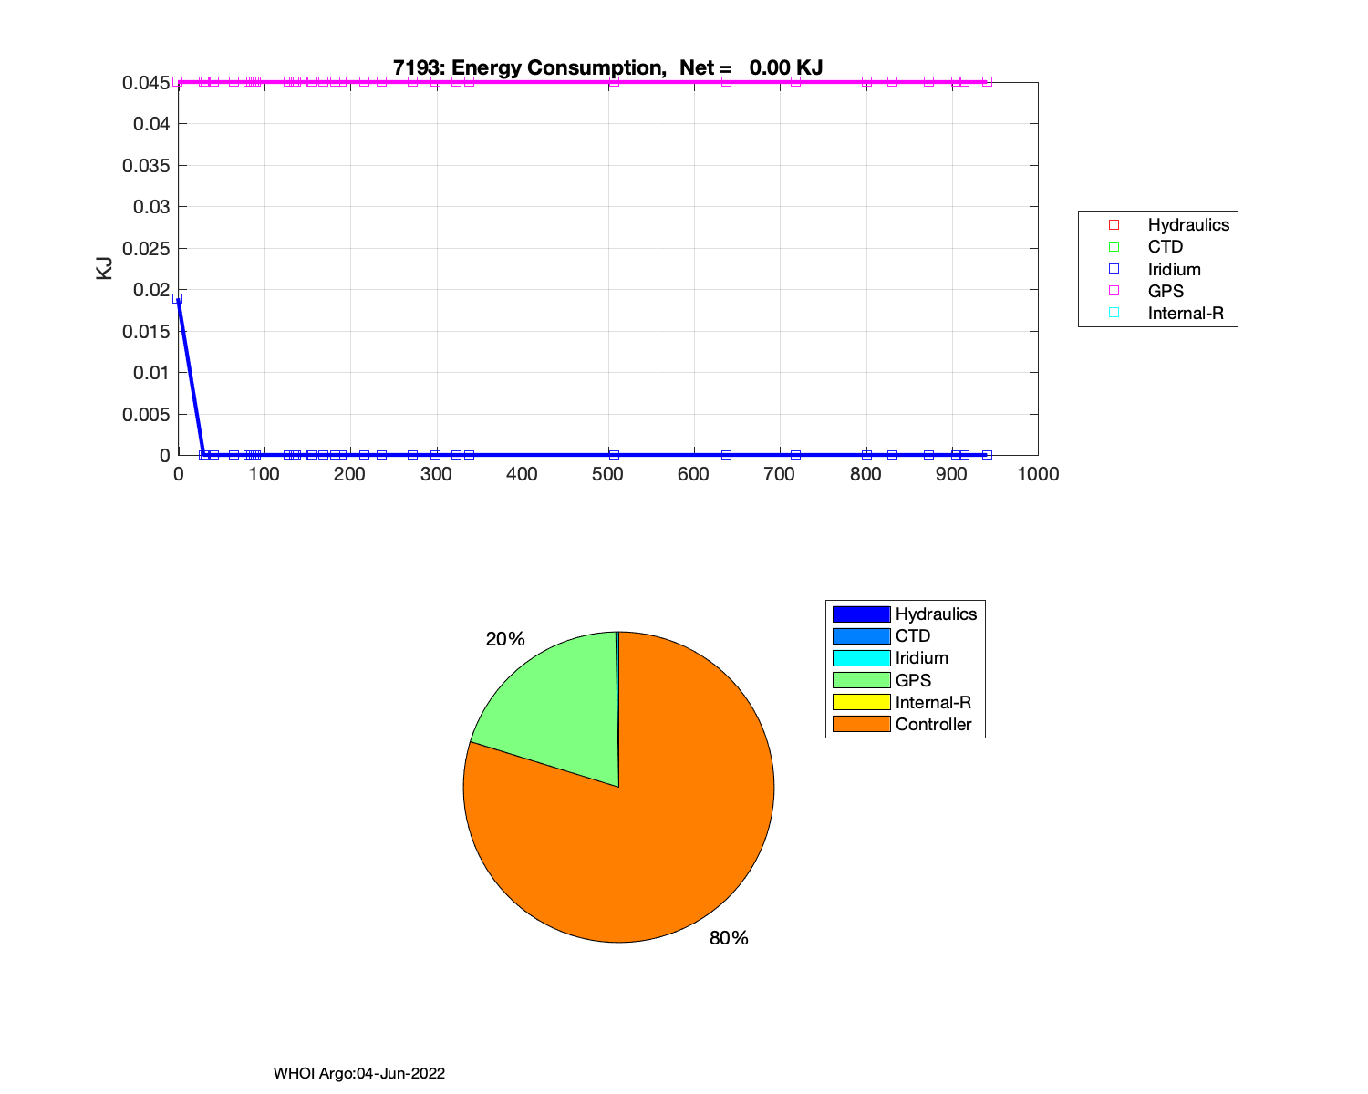Image resolution: width=1368 pixels, height=1094 pixels.
Task: Click the orange Controller pie legend swatch
Action: (x=861, y=724)
